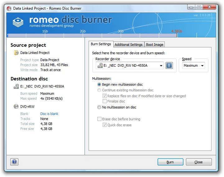Click the "Track at once" write mode value
Viewport: 224px width, 177px height.
[x=51, y=70]
